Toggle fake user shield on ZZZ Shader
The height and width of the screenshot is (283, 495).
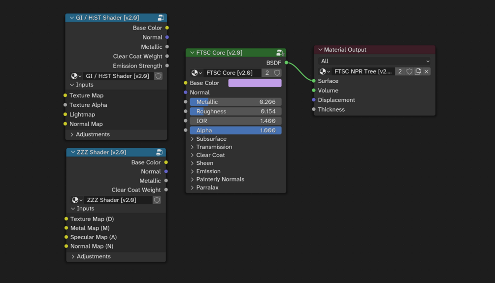click(157, 200)
